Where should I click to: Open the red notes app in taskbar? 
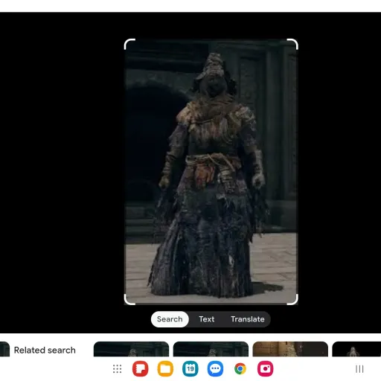click(140, 369)
